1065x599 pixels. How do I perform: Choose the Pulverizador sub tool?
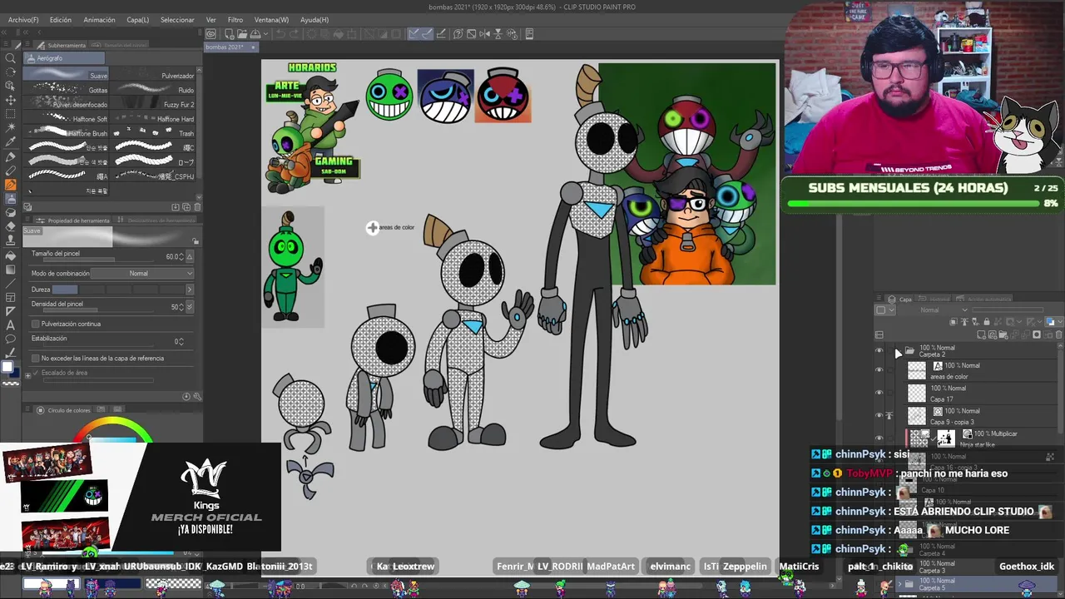tap(154, 76)
